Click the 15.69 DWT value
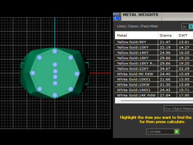 (x=184, y=74)
